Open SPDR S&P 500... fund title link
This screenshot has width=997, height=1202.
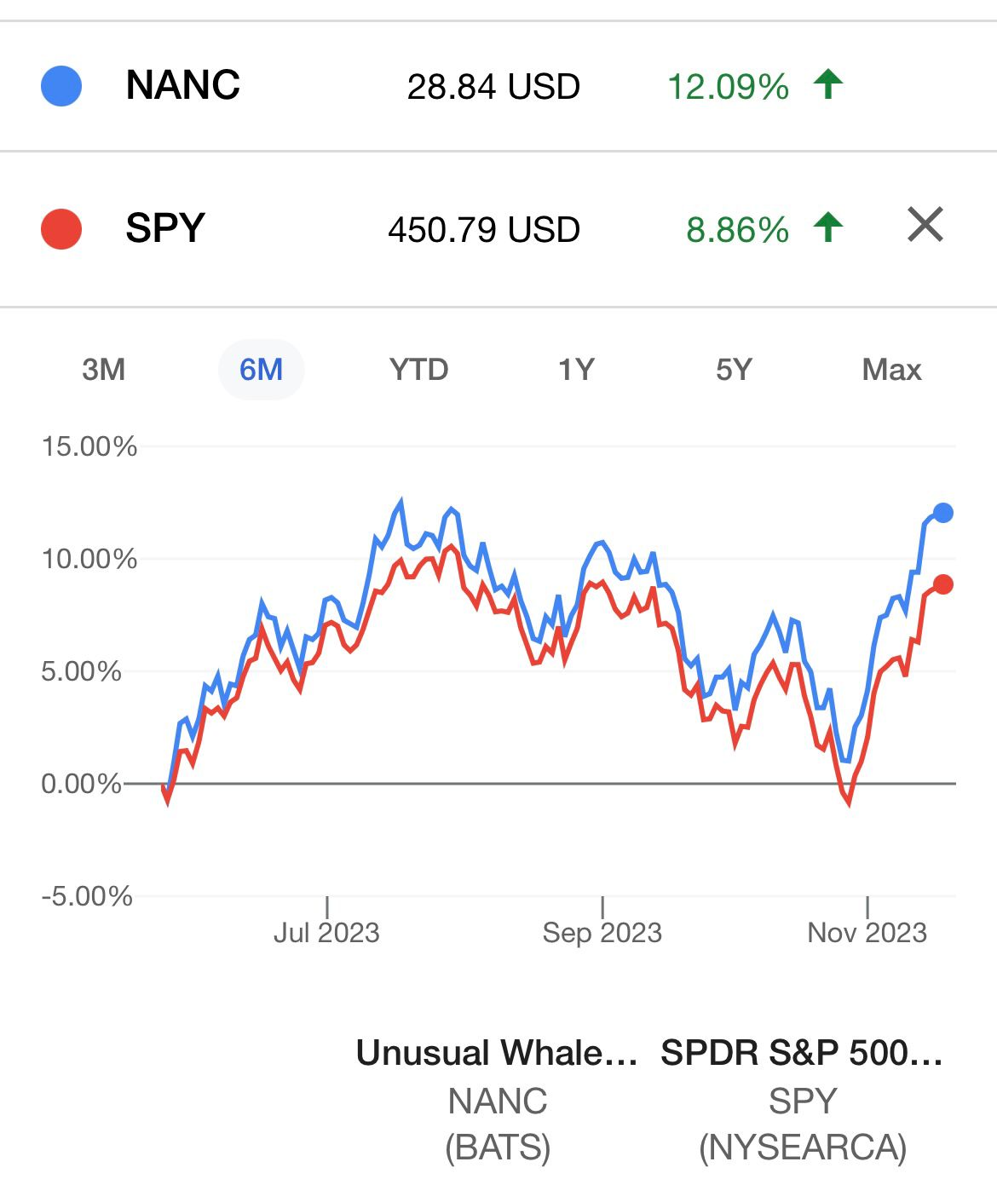tap(802, 1053)
